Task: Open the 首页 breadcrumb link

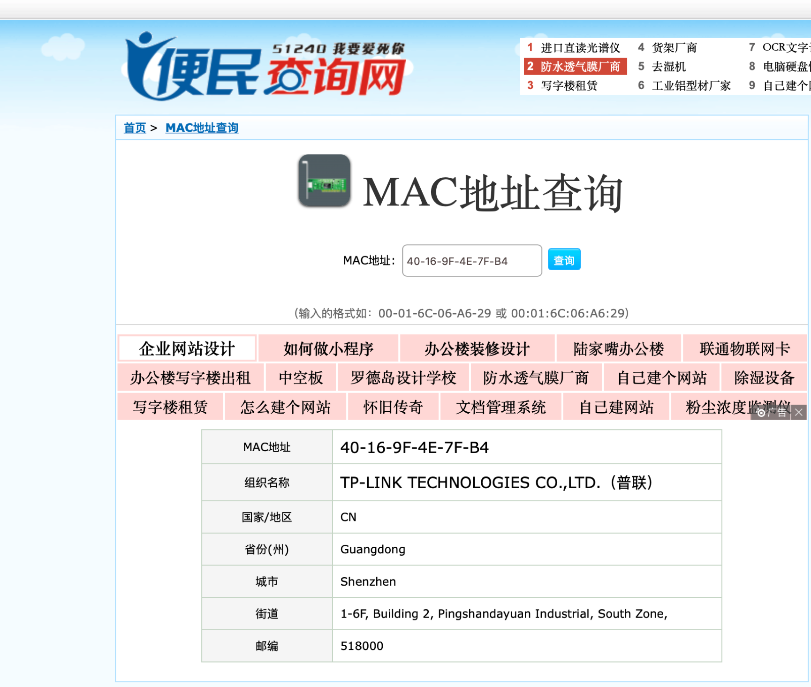Action: click(x=135, y=128)
